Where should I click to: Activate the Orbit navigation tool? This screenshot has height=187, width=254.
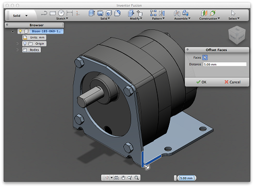107,178
